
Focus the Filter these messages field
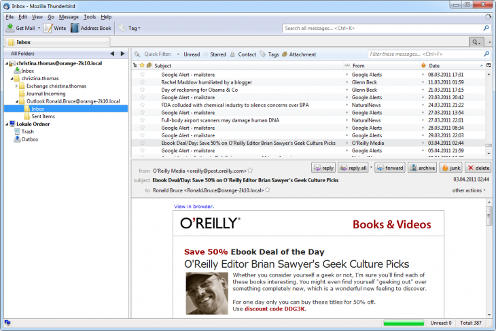pos(425,54)
